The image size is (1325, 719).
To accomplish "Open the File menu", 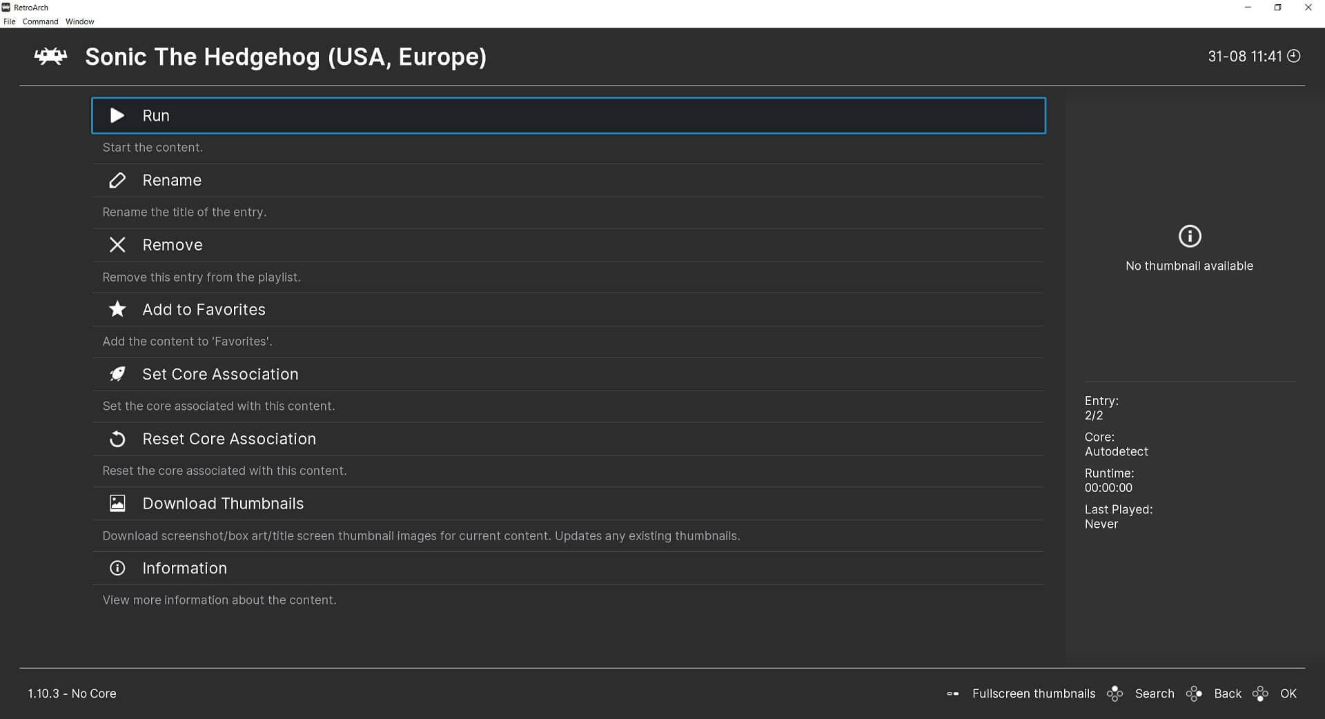I will point(9,21).
